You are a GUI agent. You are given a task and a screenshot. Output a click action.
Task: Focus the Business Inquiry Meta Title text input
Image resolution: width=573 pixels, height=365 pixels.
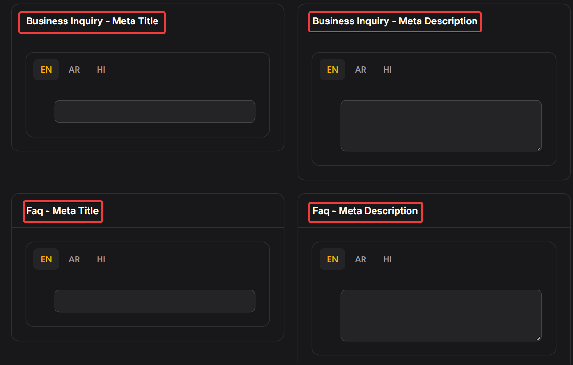pos(154,111)
